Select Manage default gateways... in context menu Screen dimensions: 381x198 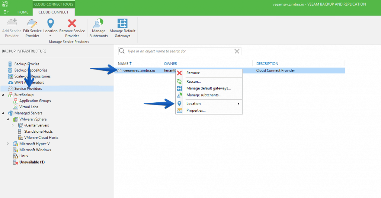point(208,88)
